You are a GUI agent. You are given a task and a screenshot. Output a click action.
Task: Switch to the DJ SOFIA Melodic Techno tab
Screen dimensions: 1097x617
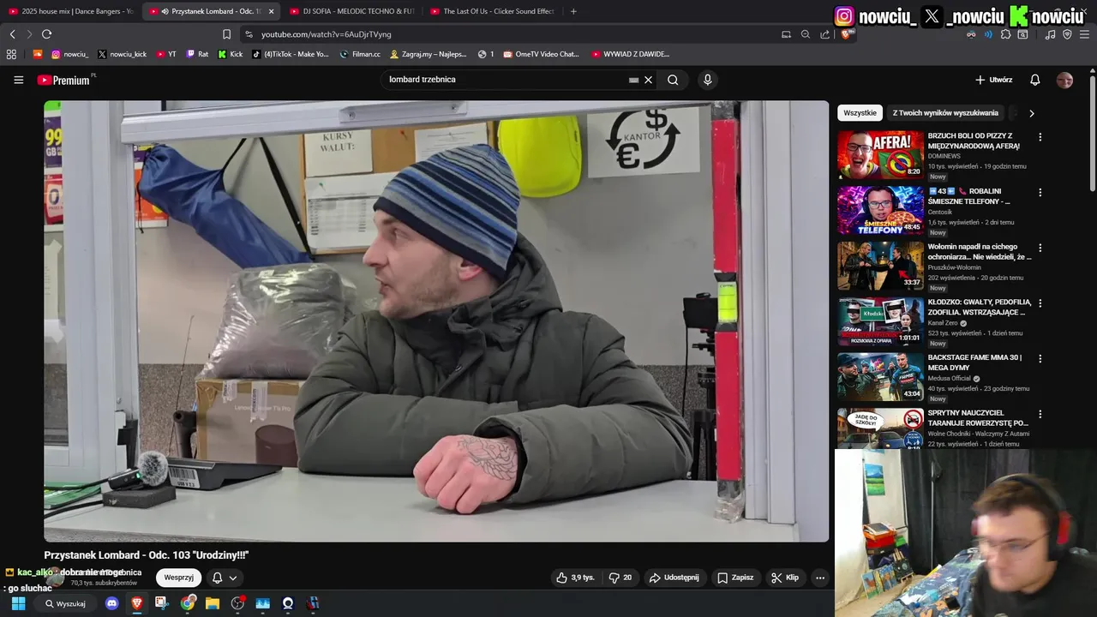[351, 11]
